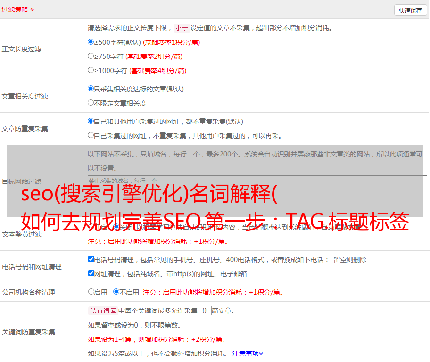Toggle the 网址清理 checkbox

tap(91, 273)
